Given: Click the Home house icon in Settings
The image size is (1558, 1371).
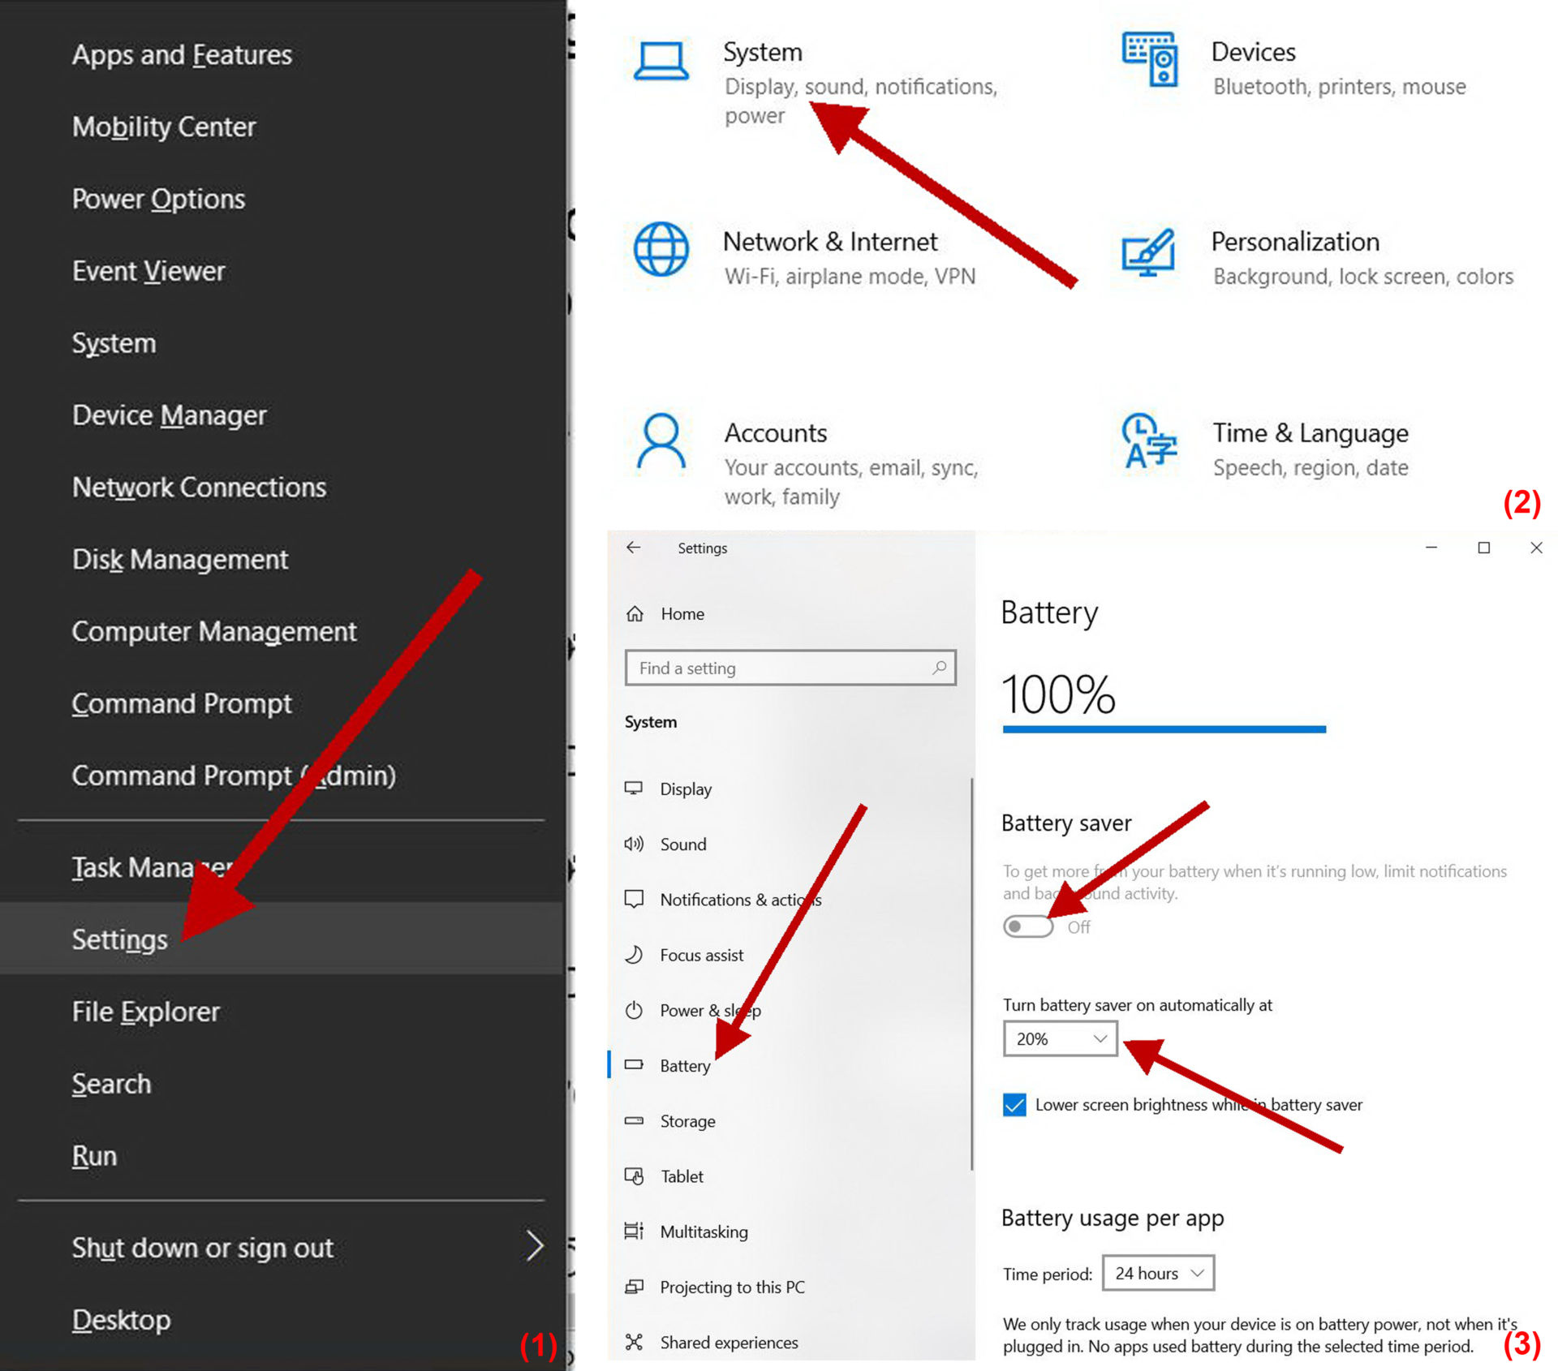Looking at the screenshot, I should pos(635,613).
